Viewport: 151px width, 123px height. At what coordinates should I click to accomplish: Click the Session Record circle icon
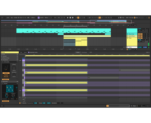pos(84,18)
